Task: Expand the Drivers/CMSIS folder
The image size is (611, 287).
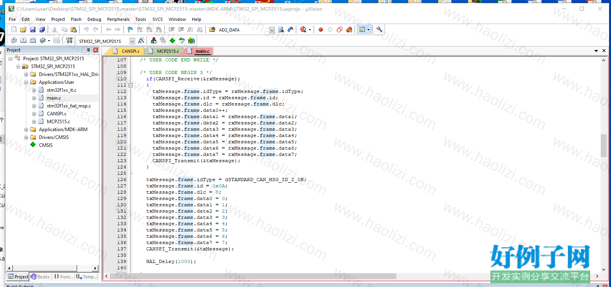Action: tap(26, 137)
